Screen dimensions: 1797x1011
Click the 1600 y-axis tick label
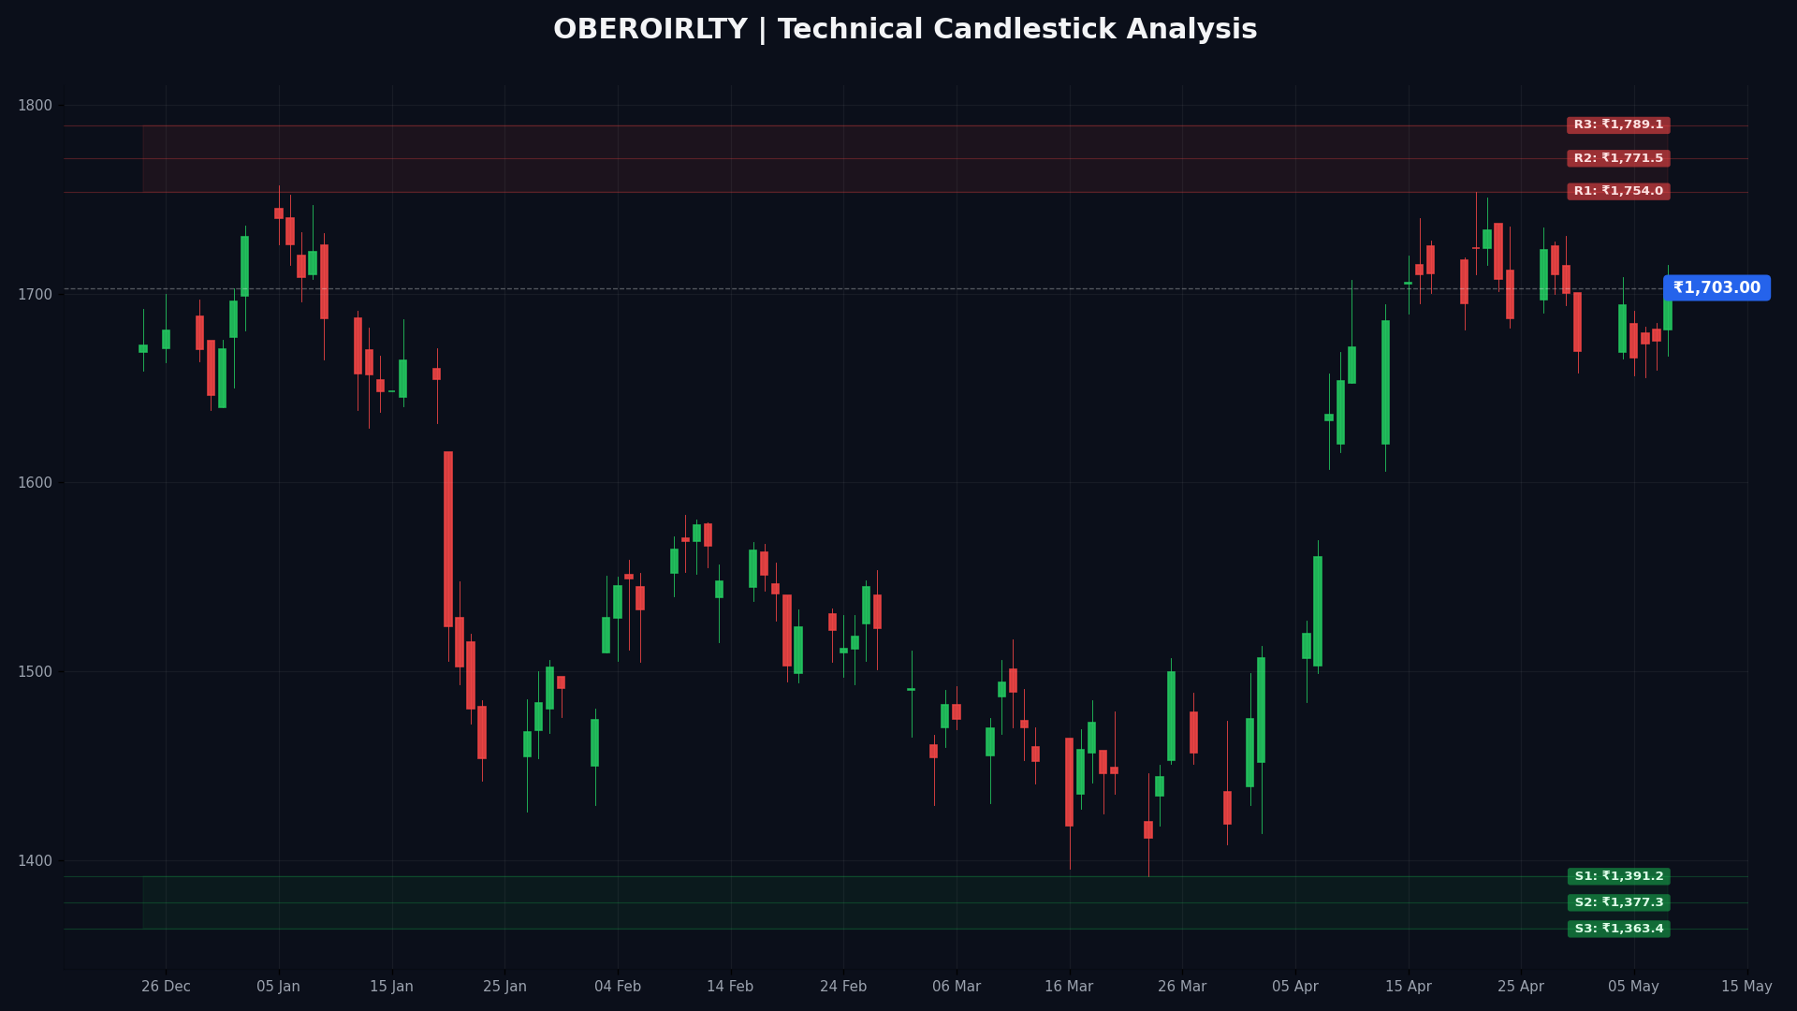point(36,483)
